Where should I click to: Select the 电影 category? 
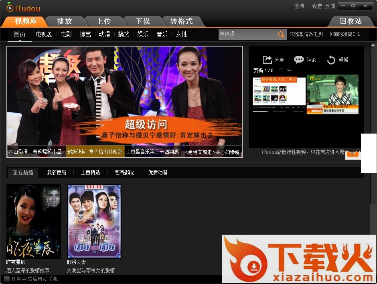point(66,34)
